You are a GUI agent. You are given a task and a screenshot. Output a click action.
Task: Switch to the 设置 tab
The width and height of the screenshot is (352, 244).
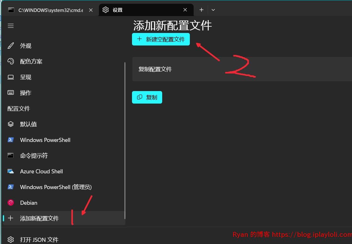tap(146, 10)
